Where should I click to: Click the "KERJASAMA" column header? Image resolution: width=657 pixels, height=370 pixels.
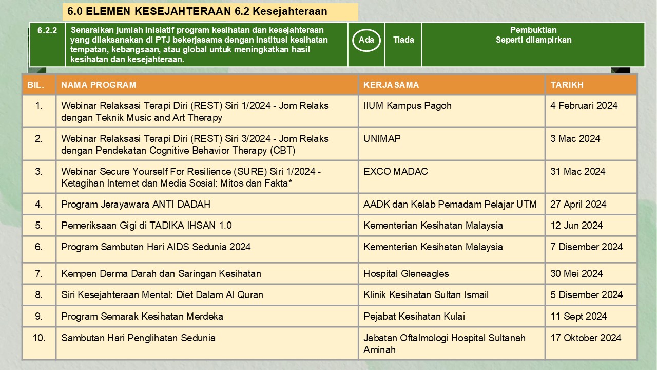coord(391,85)
